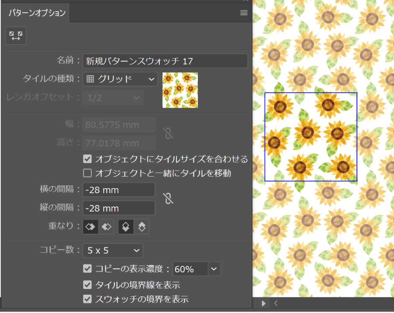Click the back chevron at the bottom bar

[x=276, y=303]
